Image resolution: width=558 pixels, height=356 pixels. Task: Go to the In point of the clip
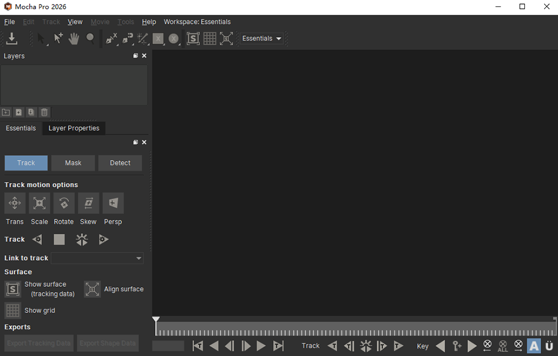tap(198, 346)
